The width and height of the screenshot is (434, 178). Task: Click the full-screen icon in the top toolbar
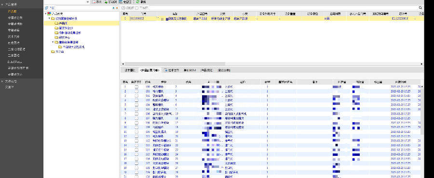[121, 1]
